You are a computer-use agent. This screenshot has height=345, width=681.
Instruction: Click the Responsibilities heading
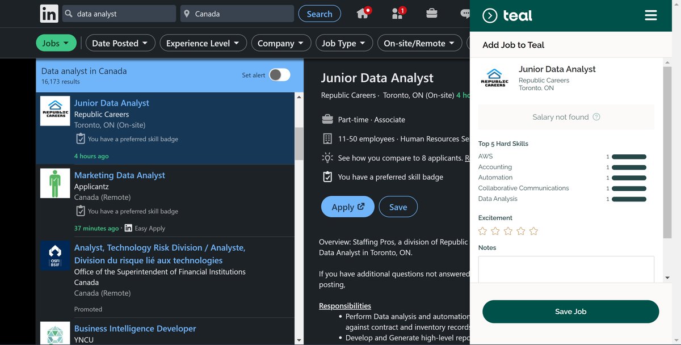click(345, 306)
